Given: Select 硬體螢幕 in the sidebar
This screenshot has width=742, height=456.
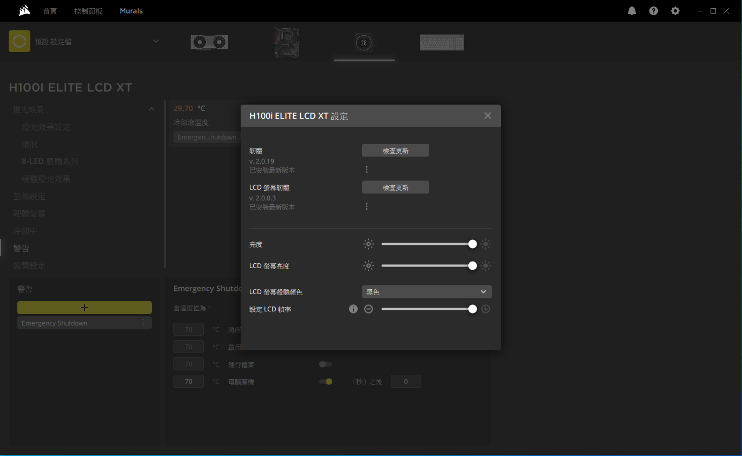Looking at the screenshot, I should 29,213.
